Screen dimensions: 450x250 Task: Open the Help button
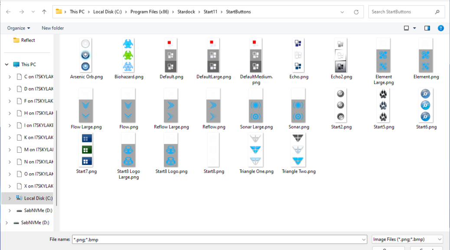440,28
